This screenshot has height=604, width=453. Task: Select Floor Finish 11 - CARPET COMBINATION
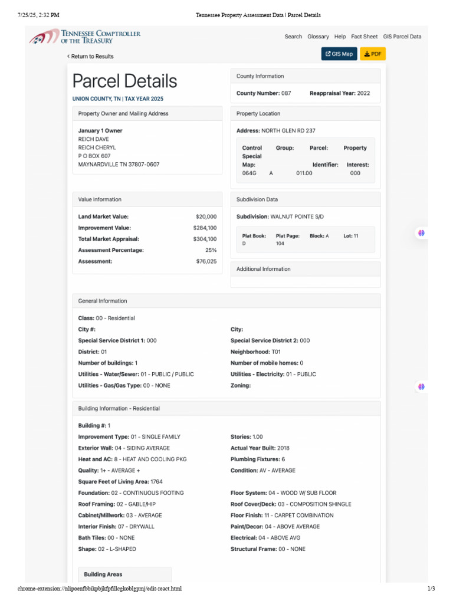(x=299, y=516)
